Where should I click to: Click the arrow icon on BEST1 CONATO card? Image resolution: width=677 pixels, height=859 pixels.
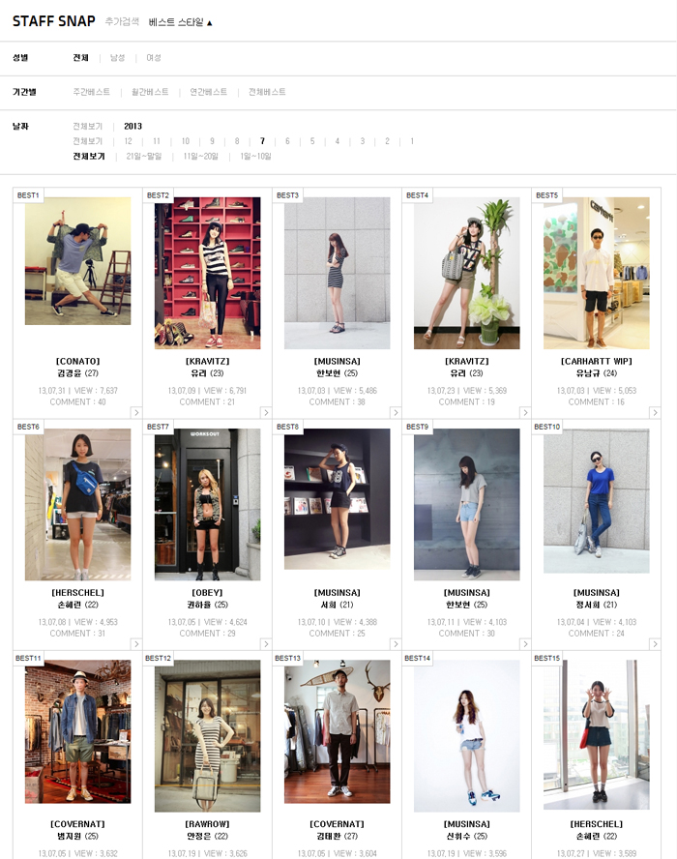pos(135,413)
